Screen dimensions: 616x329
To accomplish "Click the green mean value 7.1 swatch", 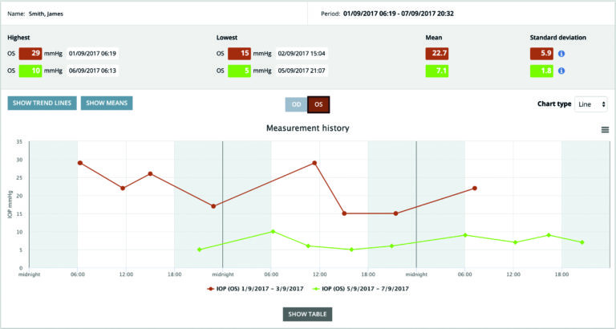I will 438,71.
